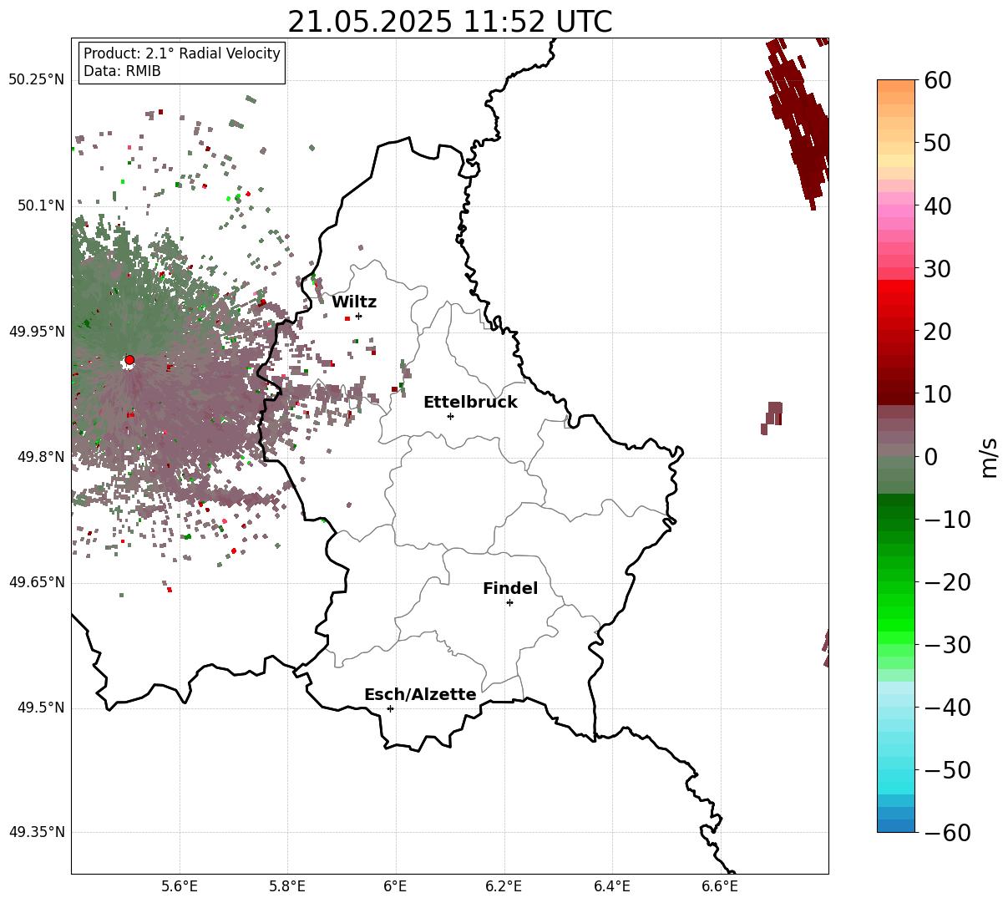The height and width of the screenshot is (903, 1008).
Task: Click the colorbar tick label −10
Action: pyautogui.click(x=947, y=520)
